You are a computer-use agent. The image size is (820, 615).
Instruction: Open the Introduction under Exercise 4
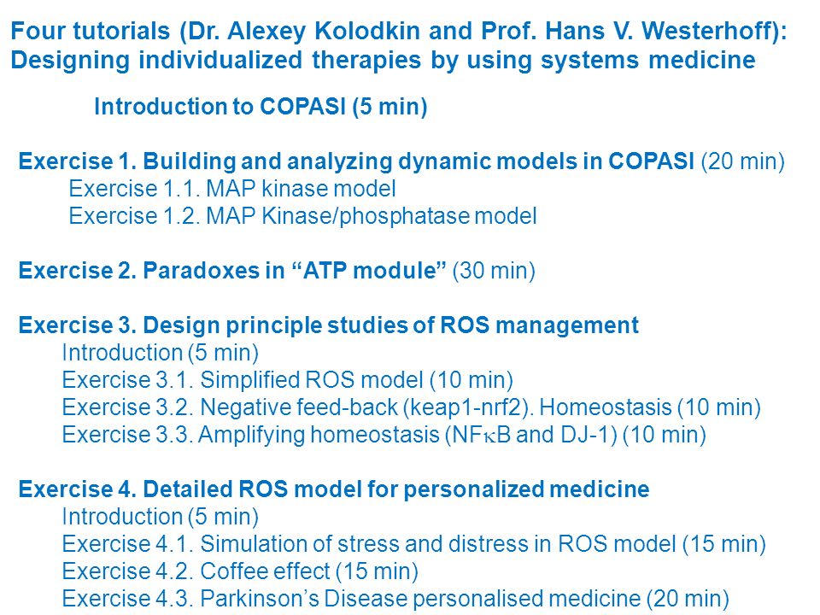(x=160, y=517)
